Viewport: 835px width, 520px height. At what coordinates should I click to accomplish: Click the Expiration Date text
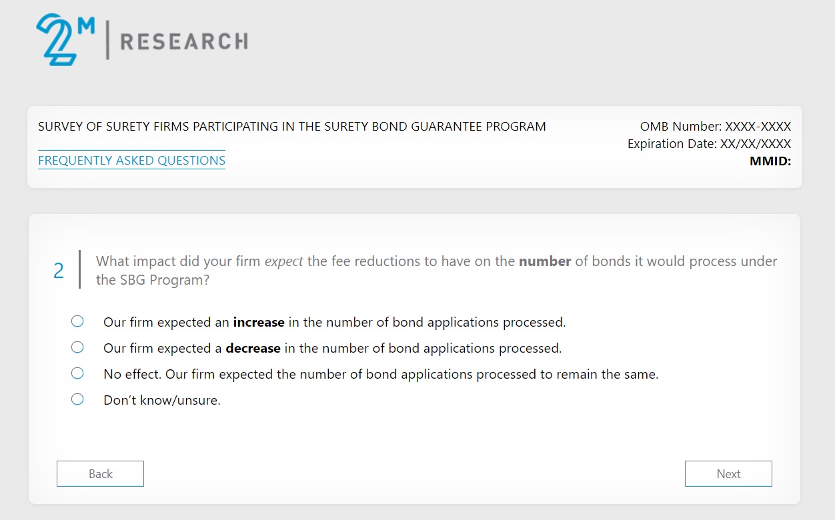click(709, 144)
